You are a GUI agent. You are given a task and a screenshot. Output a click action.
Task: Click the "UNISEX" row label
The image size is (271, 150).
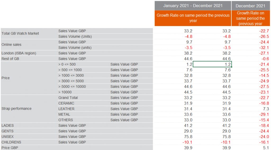[x=7, y=137]
